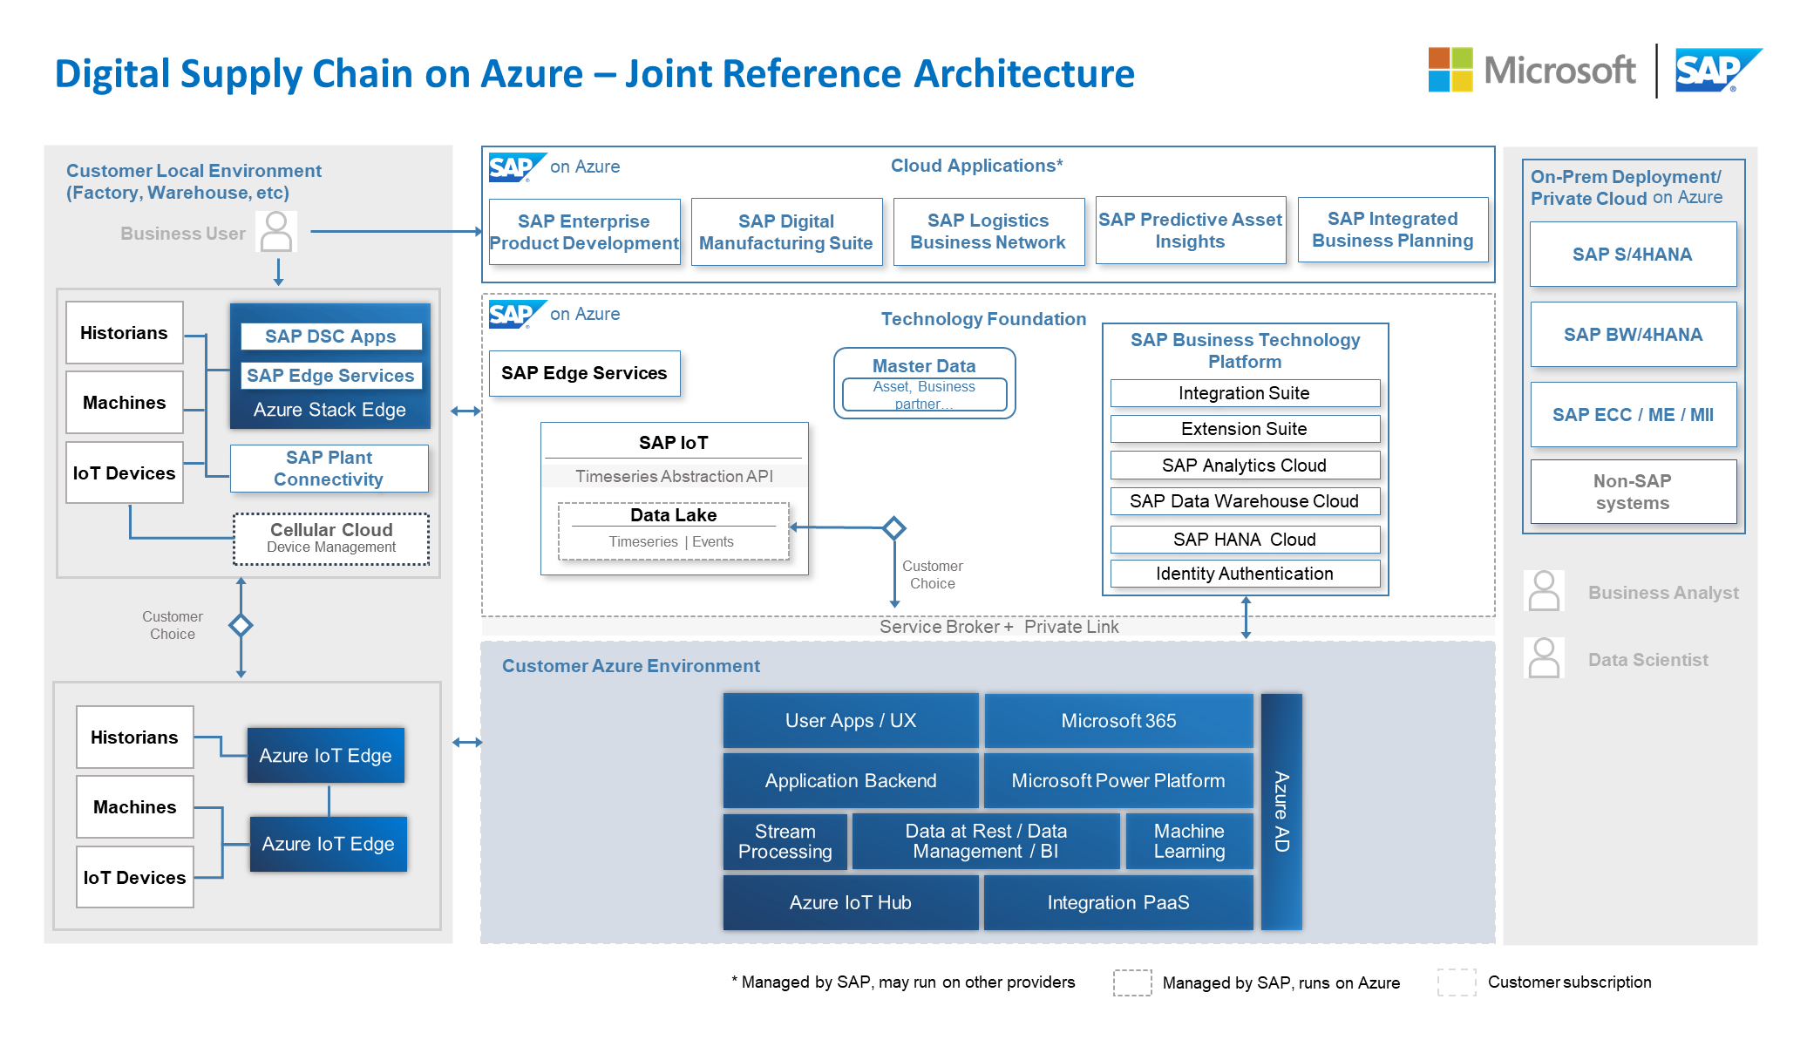Click the Stream Processing block
The image size is (1807, 1040).
pyautogui.click(x=785, y=841)
